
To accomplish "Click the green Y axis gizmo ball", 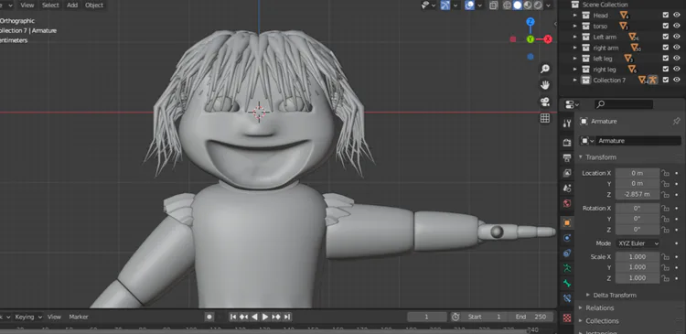I will point(531,39).
